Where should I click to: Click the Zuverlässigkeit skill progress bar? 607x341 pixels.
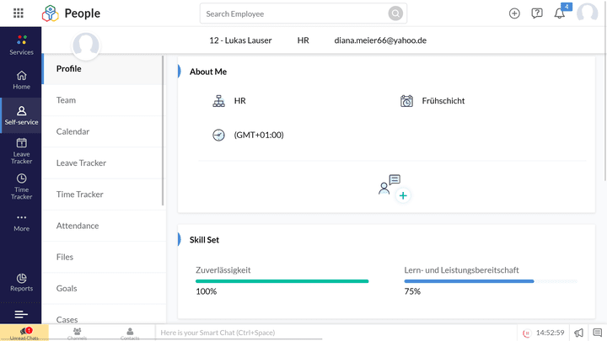[282, 281]
